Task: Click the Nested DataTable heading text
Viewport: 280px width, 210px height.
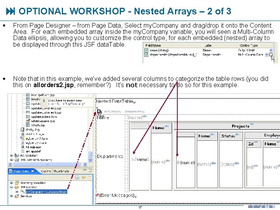Action: [115, 101]
